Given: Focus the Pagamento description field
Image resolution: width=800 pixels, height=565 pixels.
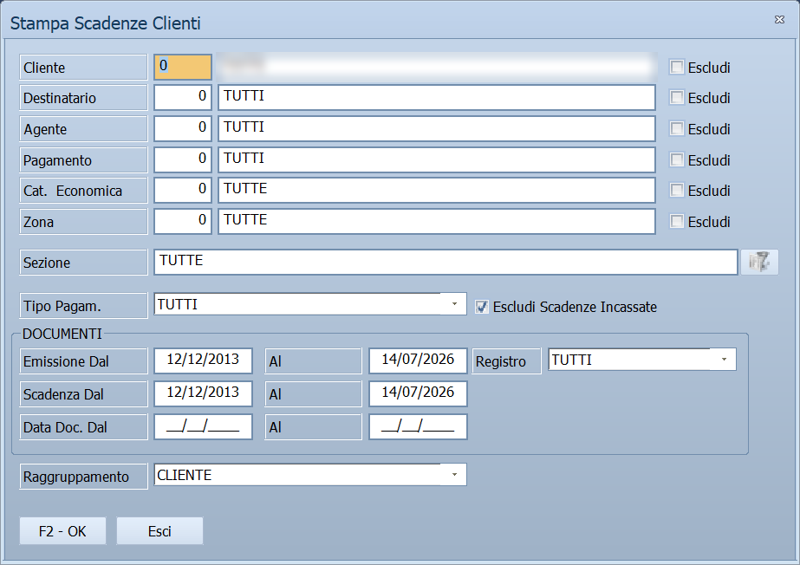Looking at the screenshot, I should [x=437, y=159].
